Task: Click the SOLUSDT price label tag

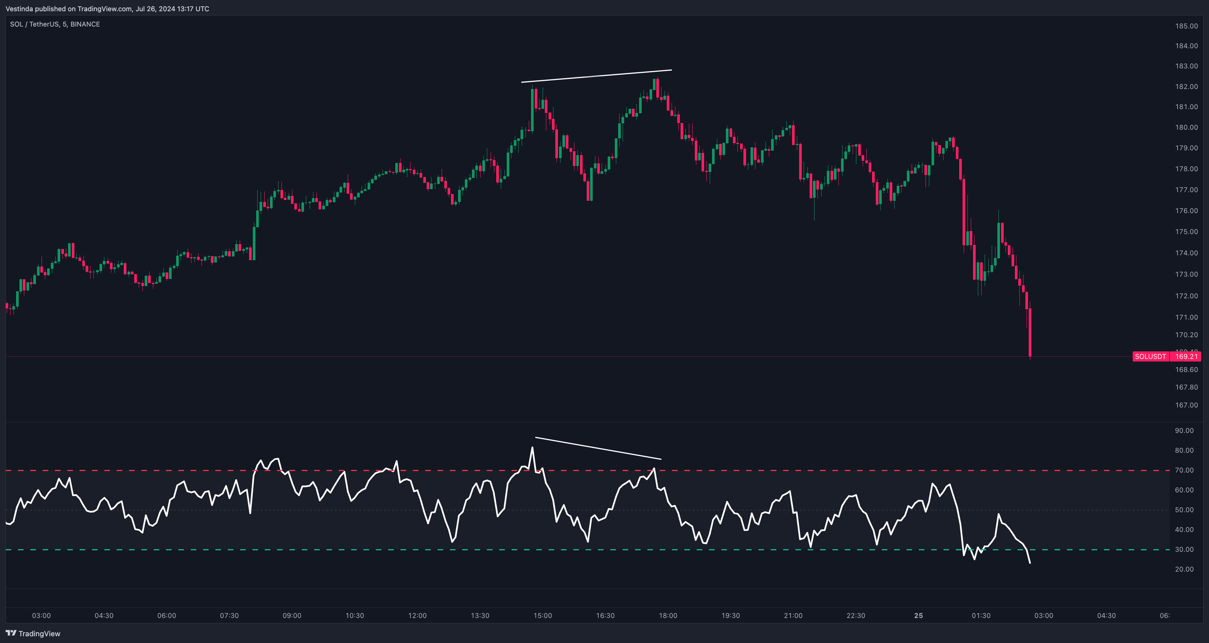Action: tap(1150, 357)
